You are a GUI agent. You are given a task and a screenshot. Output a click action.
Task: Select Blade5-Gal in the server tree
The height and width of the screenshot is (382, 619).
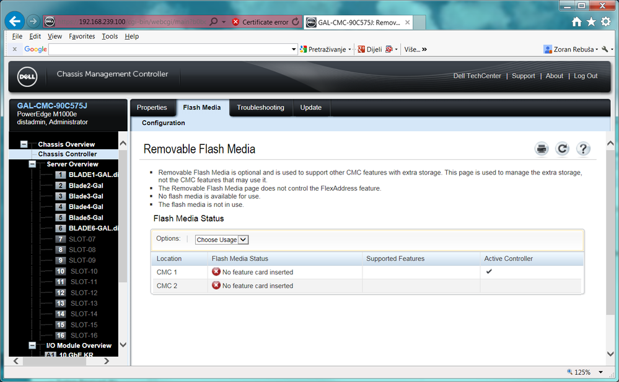[x=86, y=217]
